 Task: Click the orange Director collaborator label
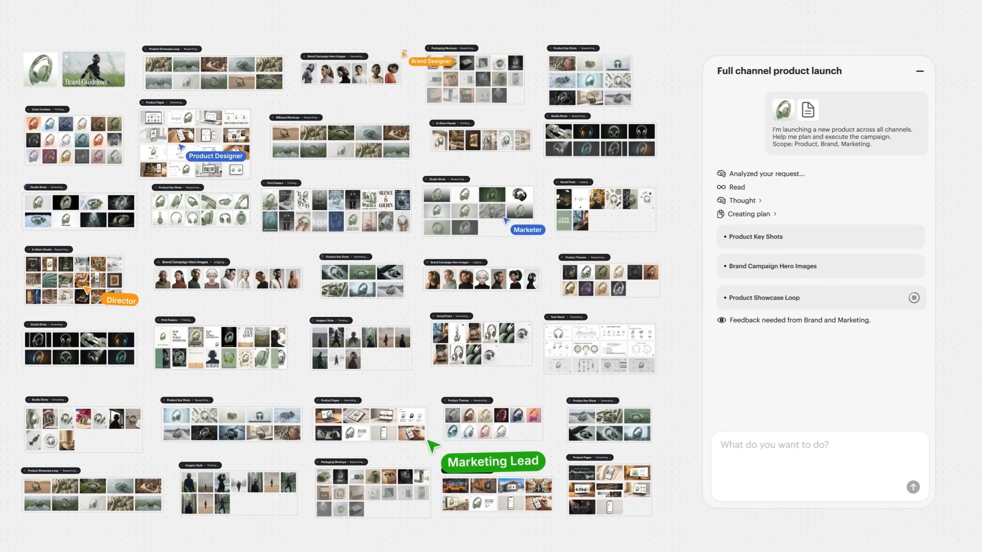[121, 301]
